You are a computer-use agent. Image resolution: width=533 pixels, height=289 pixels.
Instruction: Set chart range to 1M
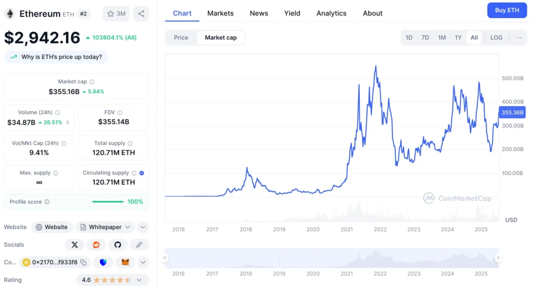(442, 37)
